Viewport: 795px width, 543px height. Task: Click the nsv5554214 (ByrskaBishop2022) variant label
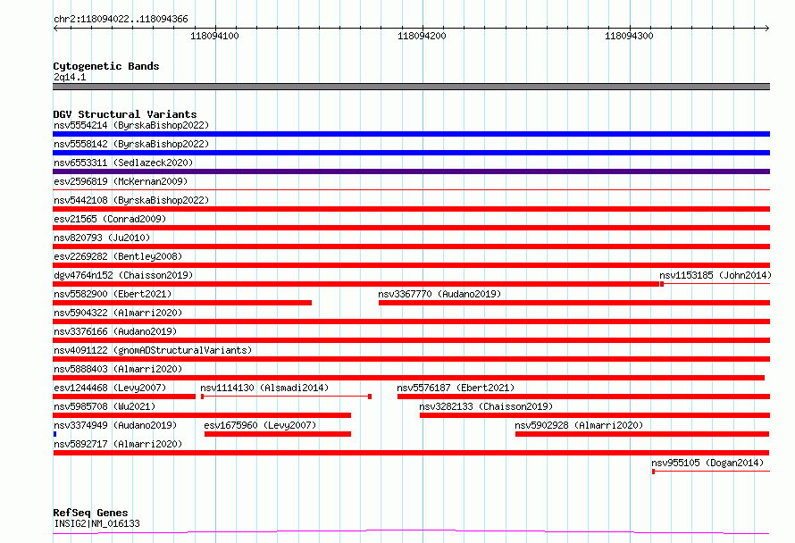click(131, 125)
